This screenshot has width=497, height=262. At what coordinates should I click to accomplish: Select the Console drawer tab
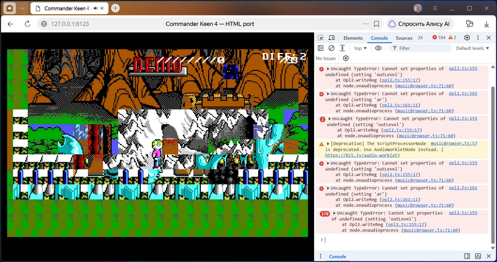pyautogui.click(x=337, y=256)
